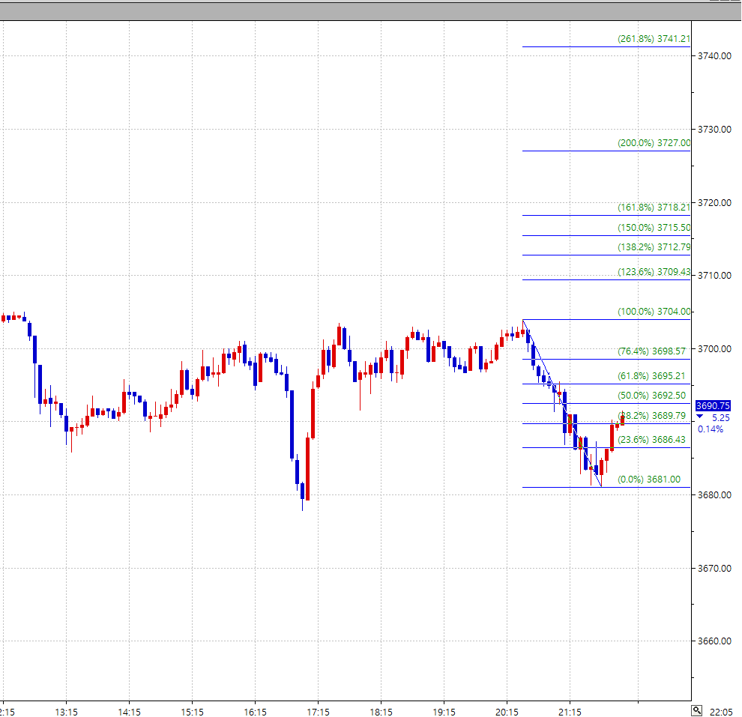This screenshot has width=742, height=717.
Task: Click the 22:05 time display at bottom right
Action: [x=720, y=710]
